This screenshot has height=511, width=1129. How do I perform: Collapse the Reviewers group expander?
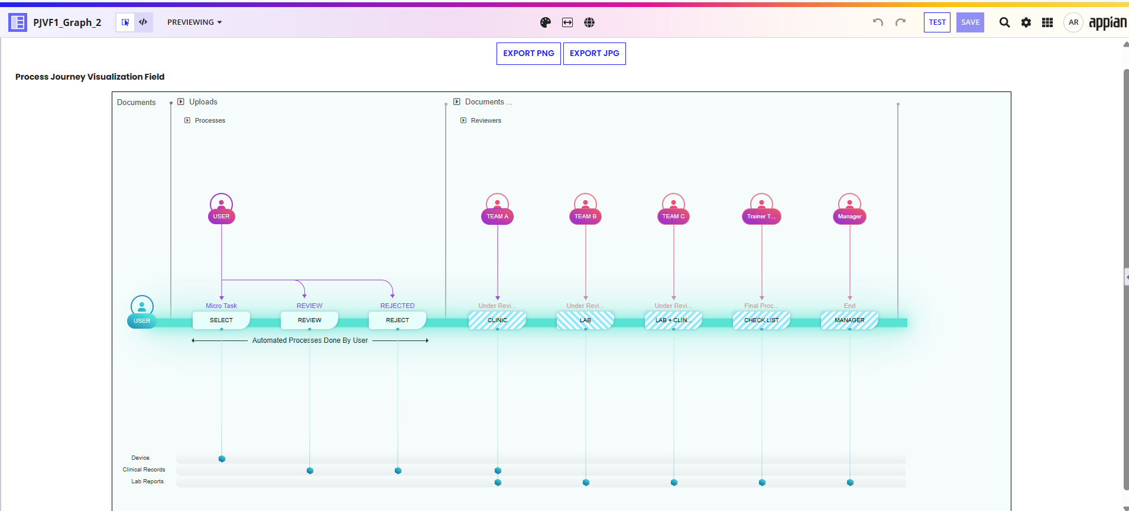pyautogui.click(x=463, y=120)
